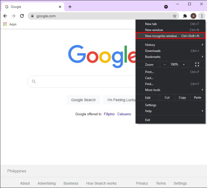Expand the History submenu

pos(170,45)
